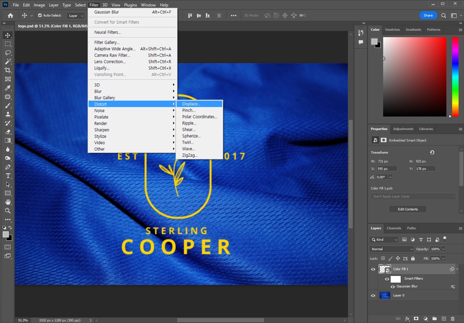Image resolution: width=464 pixels, height=323 pixels.
Task: Open the Blur submenu
Action: point(132,91)
